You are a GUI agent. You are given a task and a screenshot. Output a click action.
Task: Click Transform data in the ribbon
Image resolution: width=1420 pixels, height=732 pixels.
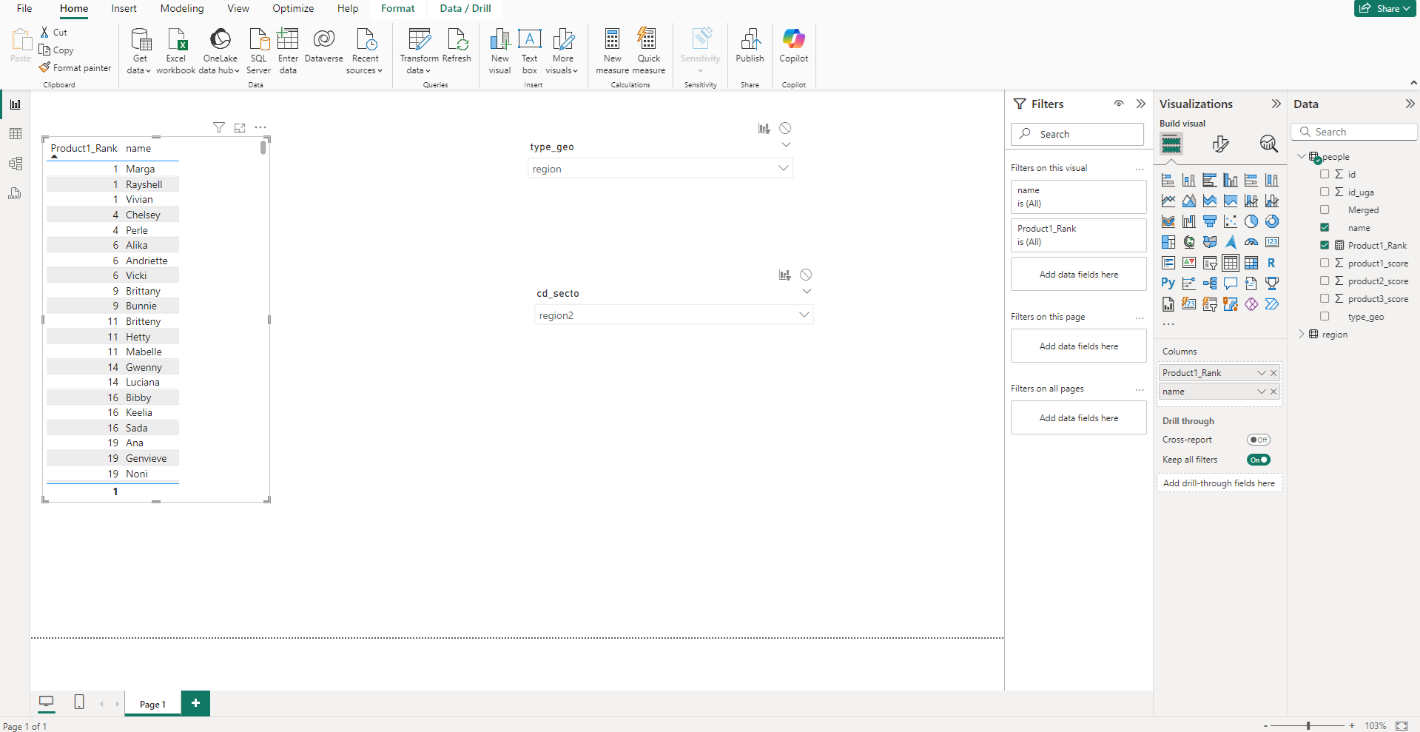[419, 50]
